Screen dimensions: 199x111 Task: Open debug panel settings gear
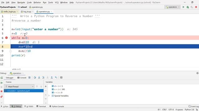[197, 73]
